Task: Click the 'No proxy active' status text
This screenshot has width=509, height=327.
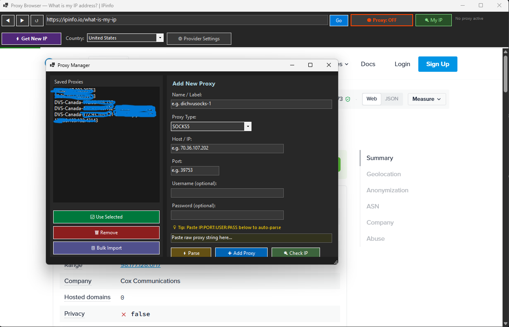Action: click(x=469, y=19)
